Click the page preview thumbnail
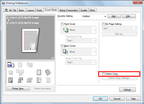The height and width of the screenshot is (104, 144). tap(31, 41)
